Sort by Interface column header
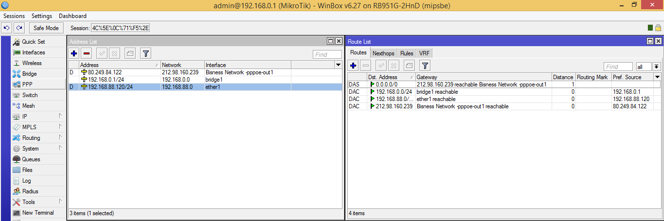Image resolution: width=664 pixels, height=221 pixels. pyautogui.click(x=247, y=65)
